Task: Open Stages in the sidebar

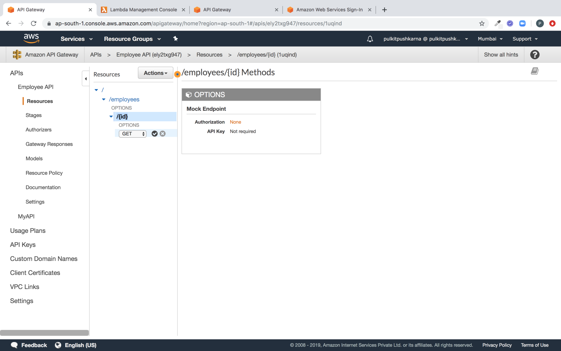Action: [x=34, y=115]
